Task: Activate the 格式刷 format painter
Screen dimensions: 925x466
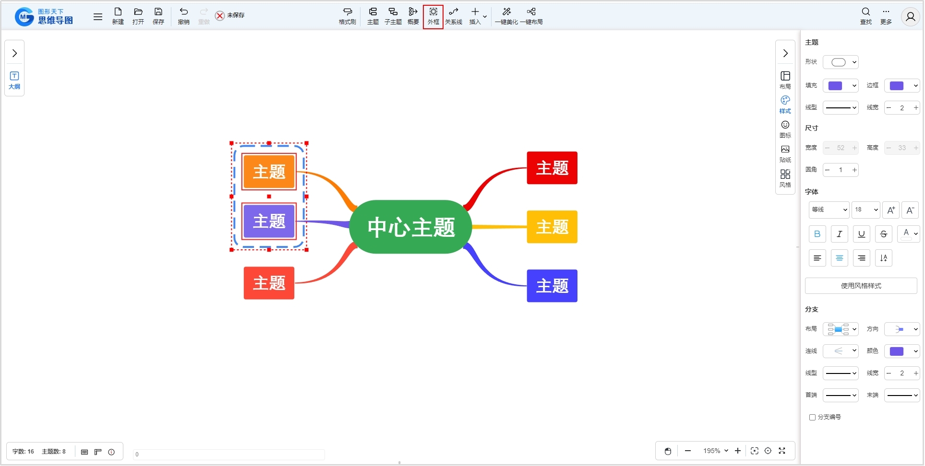Action: pos(348,16)
